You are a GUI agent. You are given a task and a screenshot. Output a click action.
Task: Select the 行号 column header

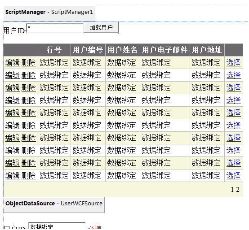click(54, 50)
